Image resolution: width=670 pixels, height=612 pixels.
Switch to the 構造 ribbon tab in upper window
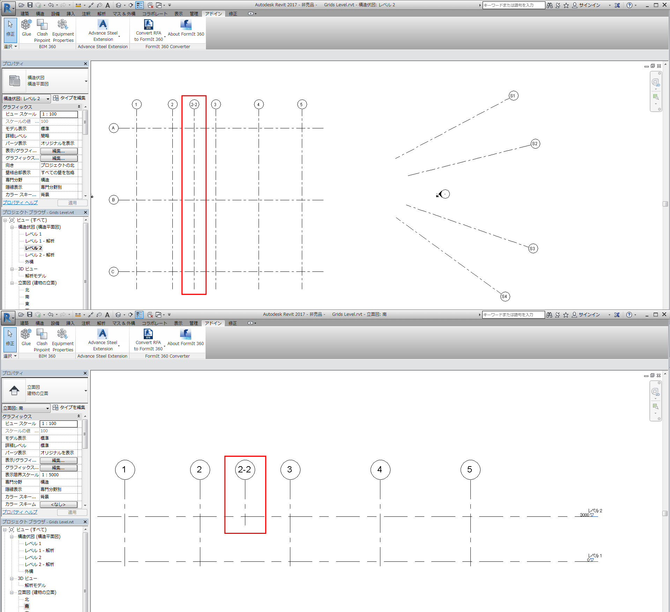[x=40, y=14]
